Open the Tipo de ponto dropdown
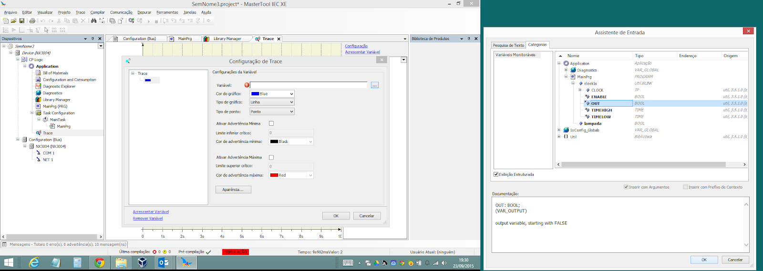 click(x=272, y=111)
